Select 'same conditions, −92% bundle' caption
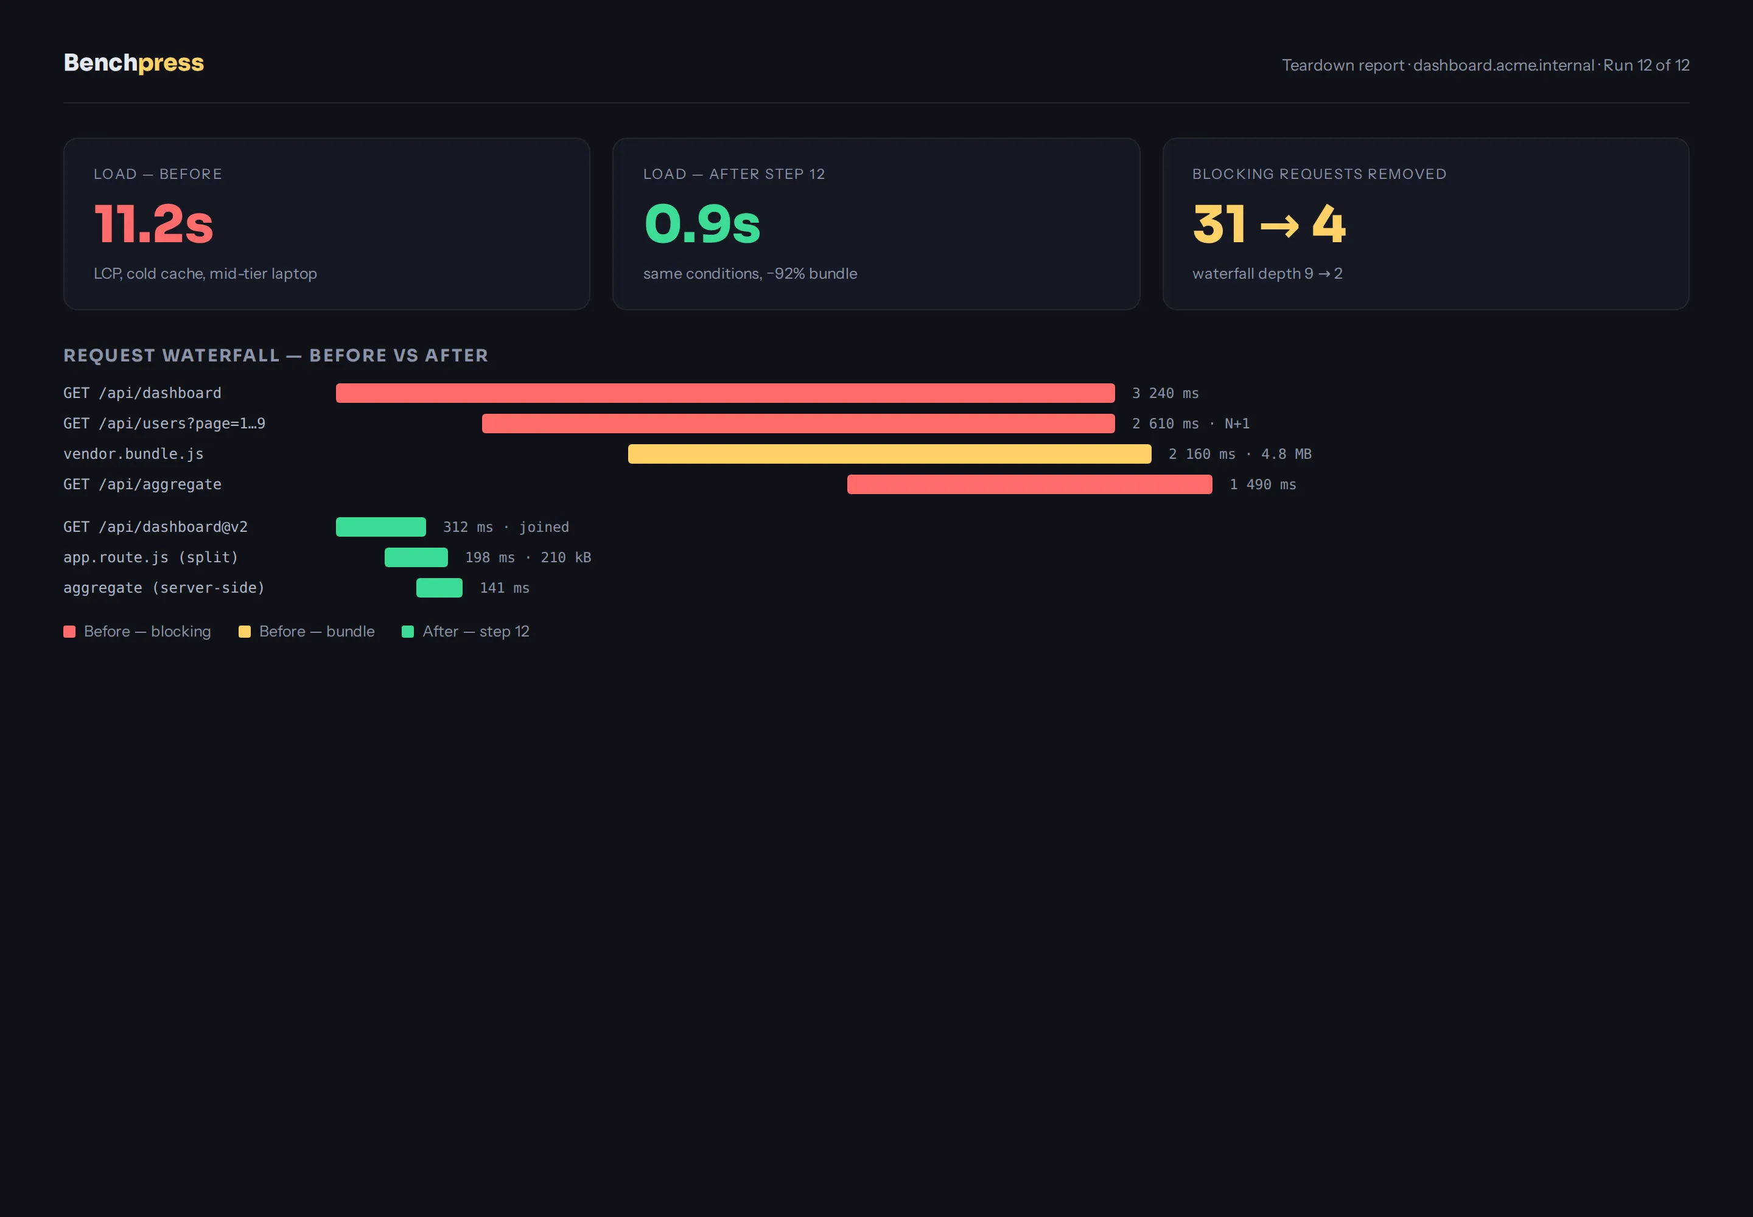The height and width of the screenshot is (1217, 1753). click(750, 273)
